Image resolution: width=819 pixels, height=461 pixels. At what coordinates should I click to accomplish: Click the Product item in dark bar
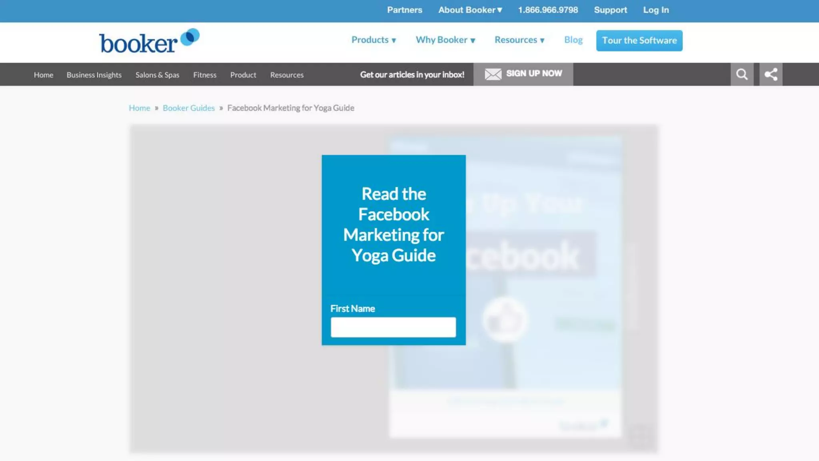point(243,75)
